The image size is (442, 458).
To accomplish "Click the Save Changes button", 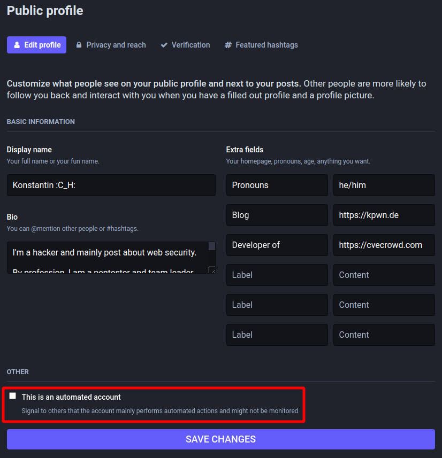I will [220, 439].
